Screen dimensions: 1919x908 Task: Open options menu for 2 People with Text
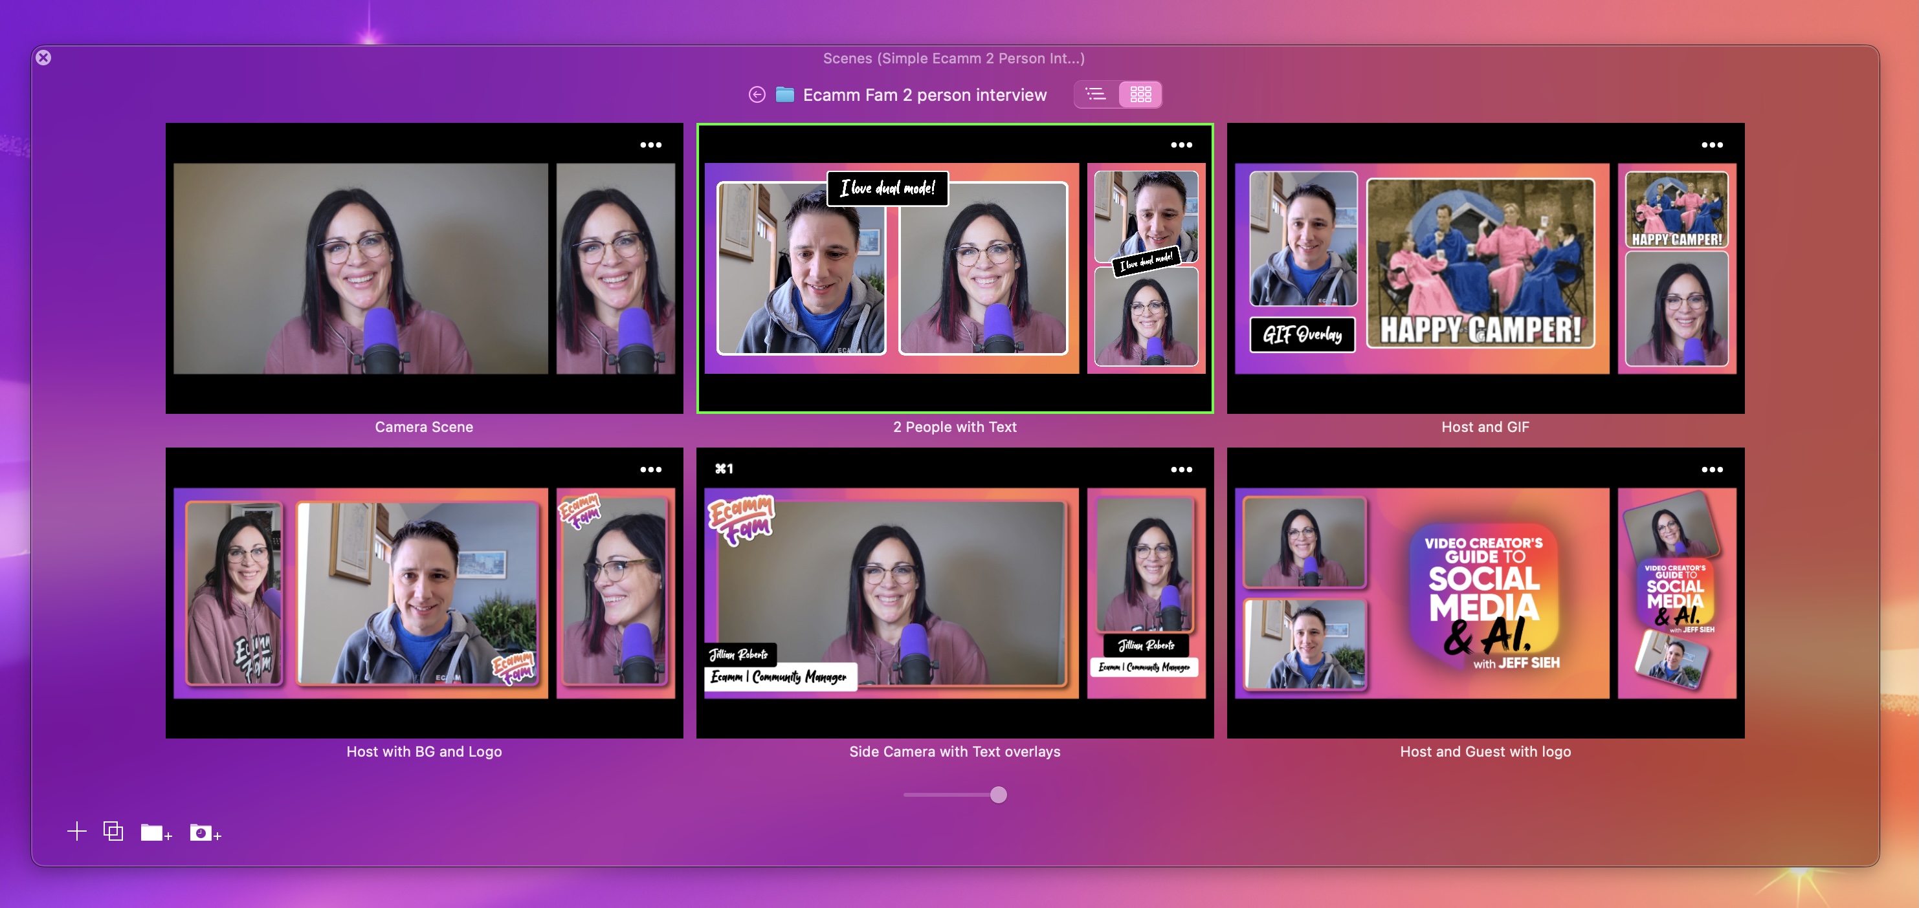(x=1181, y=145)
